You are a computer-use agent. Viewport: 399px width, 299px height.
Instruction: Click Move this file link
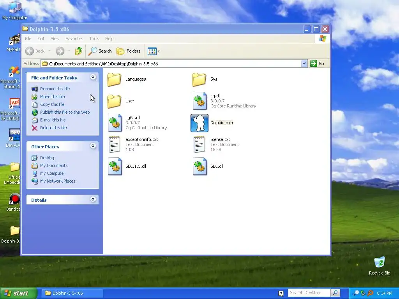[53, 97]
